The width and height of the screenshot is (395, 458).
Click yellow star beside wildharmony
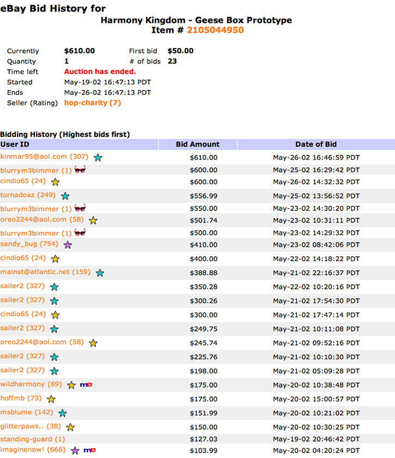coord(71,385)
